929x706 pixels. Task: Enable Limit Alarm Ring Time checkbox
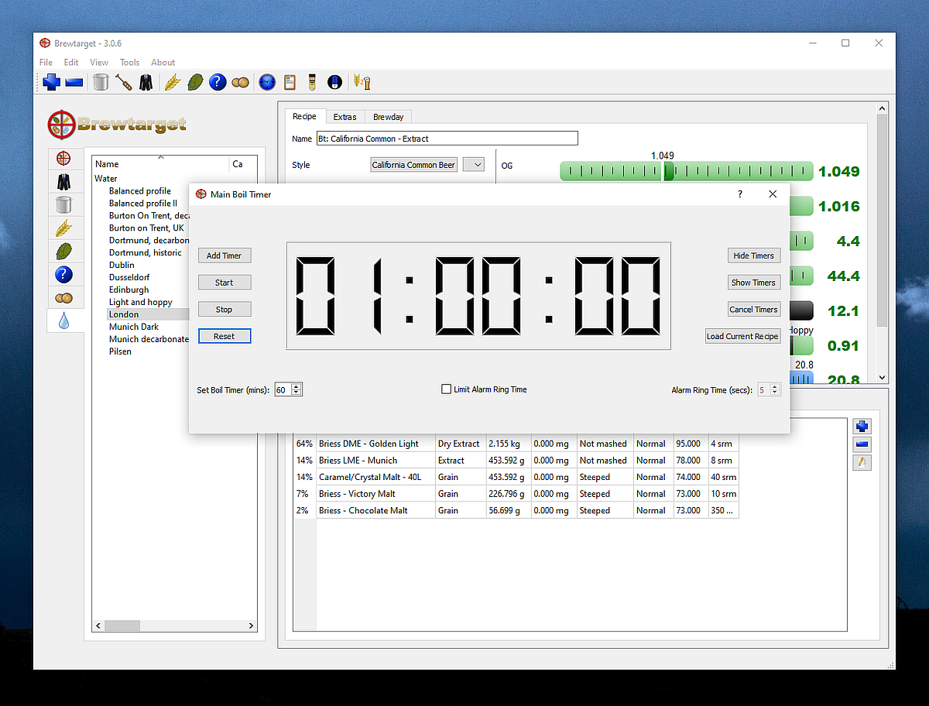[x=446, y=389]
